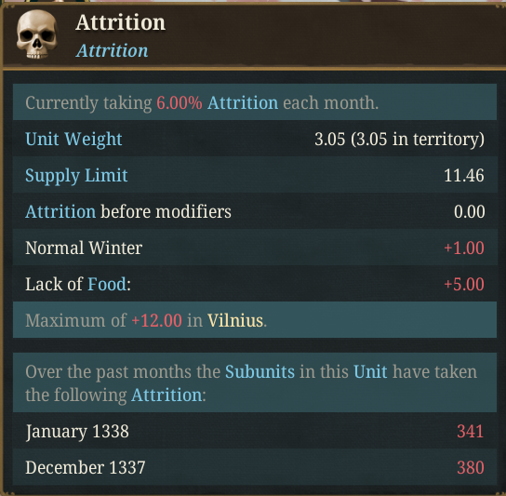Click the +12.00 maximum attrition value
506x496 pixels.
click(157, 320)
